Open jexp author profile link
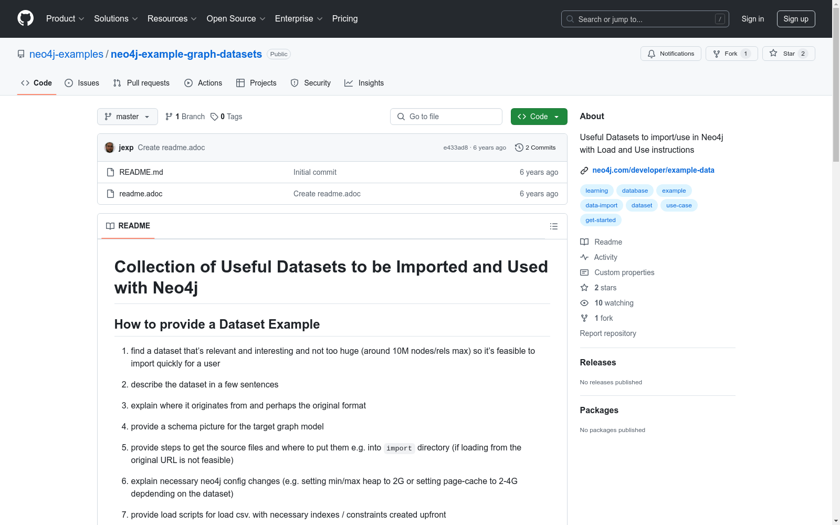This screenshot has height=525, width=840. click(x=126, y=148)
